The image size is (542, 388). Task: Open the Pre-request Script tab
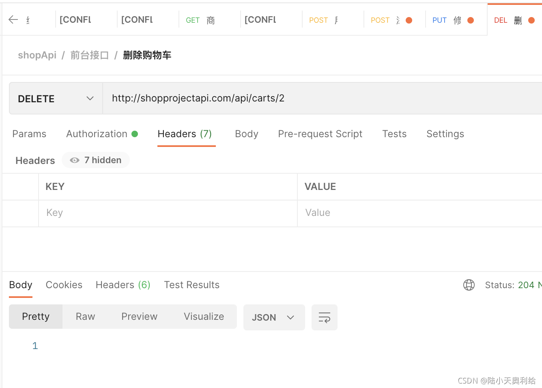pyautogui.click(x=320, y=134)
